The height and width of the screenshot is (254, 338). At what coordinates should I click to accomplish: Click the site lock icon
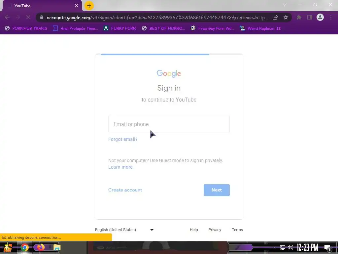41,17
